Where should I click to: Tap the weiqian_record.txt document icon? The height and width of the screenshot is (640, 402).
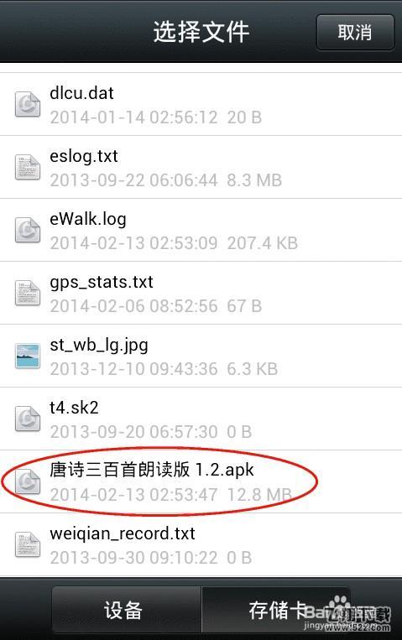tap(28, 544)
